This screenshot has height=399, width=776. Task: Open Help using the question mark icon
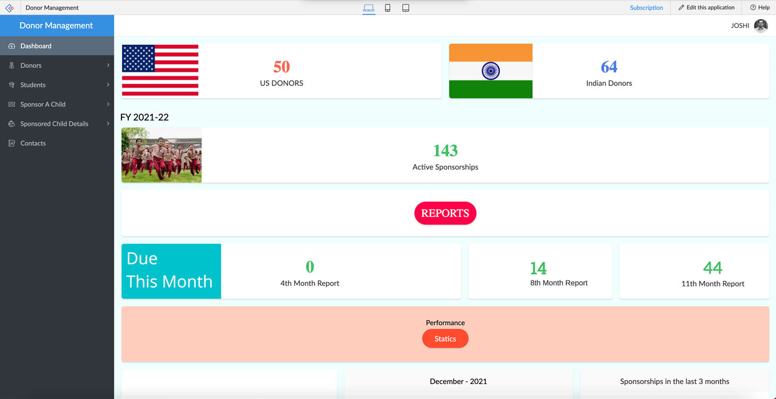[x=751, y=7]
